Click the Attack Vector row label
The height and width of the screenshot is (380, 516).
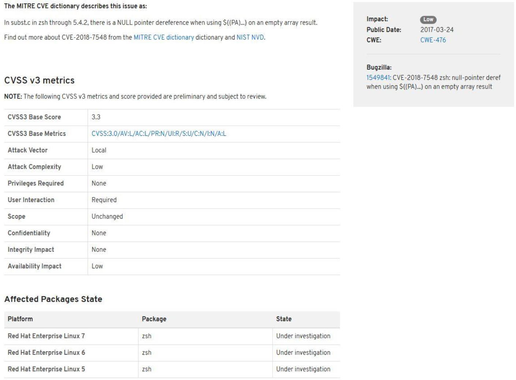pos(27,150)
